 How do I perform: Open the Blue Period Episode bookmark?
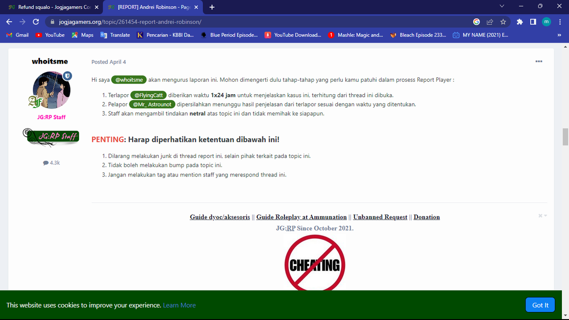229,35
